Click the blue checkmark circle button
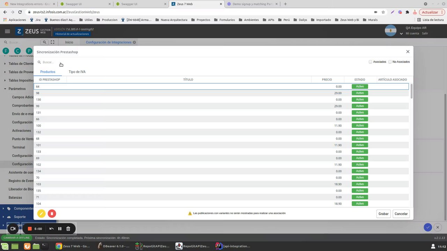This screenshot has height=251, width=447. pyautogui.click(x=428, y=227)
